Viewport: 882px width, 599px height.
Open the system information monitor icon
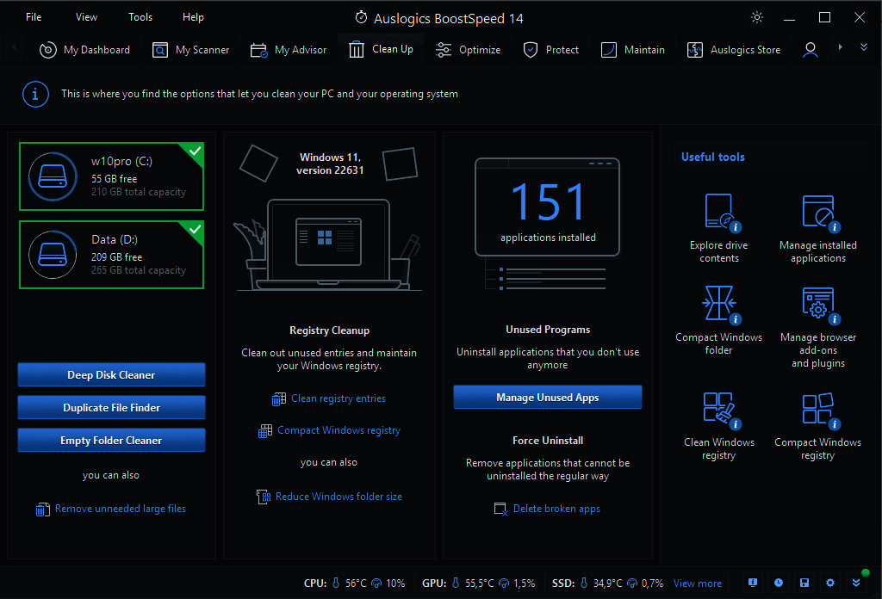click(x=753, y=583)
